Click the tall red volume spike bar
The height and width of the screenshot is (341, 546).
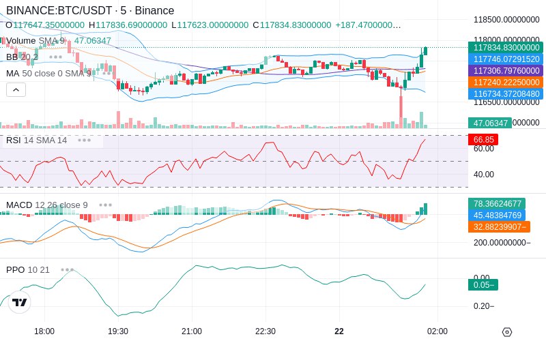[x=401, y=112]
